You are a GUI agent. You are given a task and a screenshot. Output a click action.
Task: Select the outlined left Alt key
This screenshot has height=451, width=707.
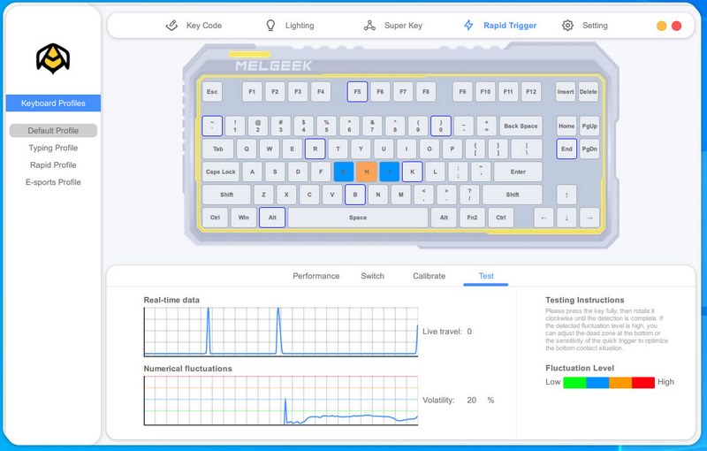click(x=272, y=218)
